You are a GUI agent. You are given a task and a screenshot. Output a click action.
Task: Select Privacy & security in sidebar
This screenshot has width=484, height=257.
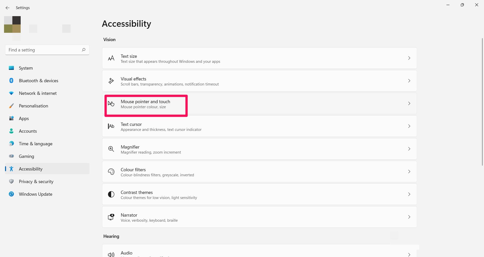pyautogui.click(x=36, y=182)
